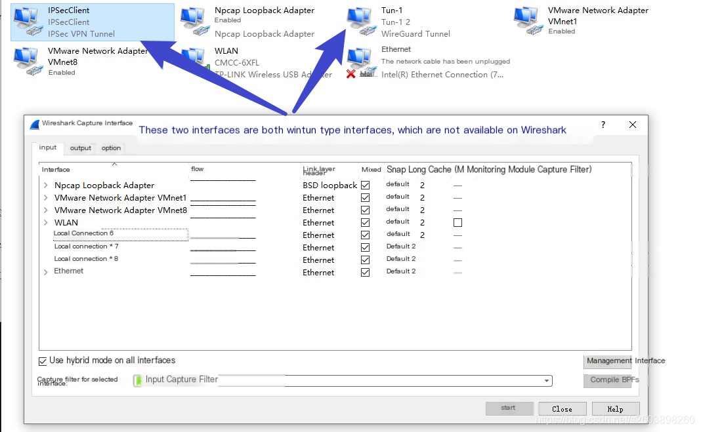This screenshot has width=701, height=432.
Task: Select the IPSecClient VPN adapter icon
Action: coord(28,21)
